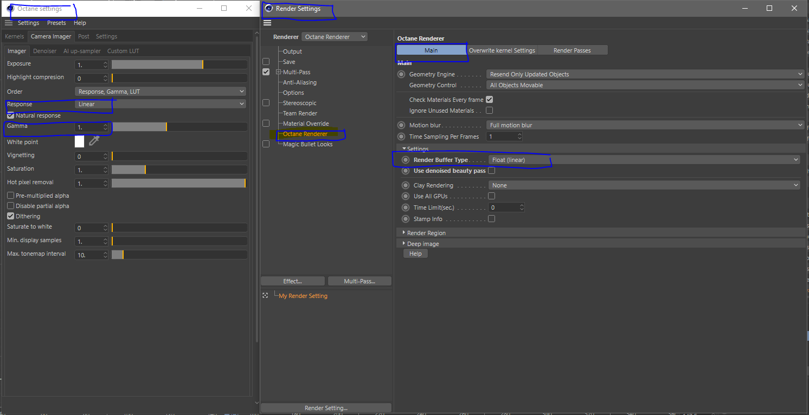Screen dimensions: 809x415
Task: Click the Octane settings title bar icon
Action: (x=10, y=9)
